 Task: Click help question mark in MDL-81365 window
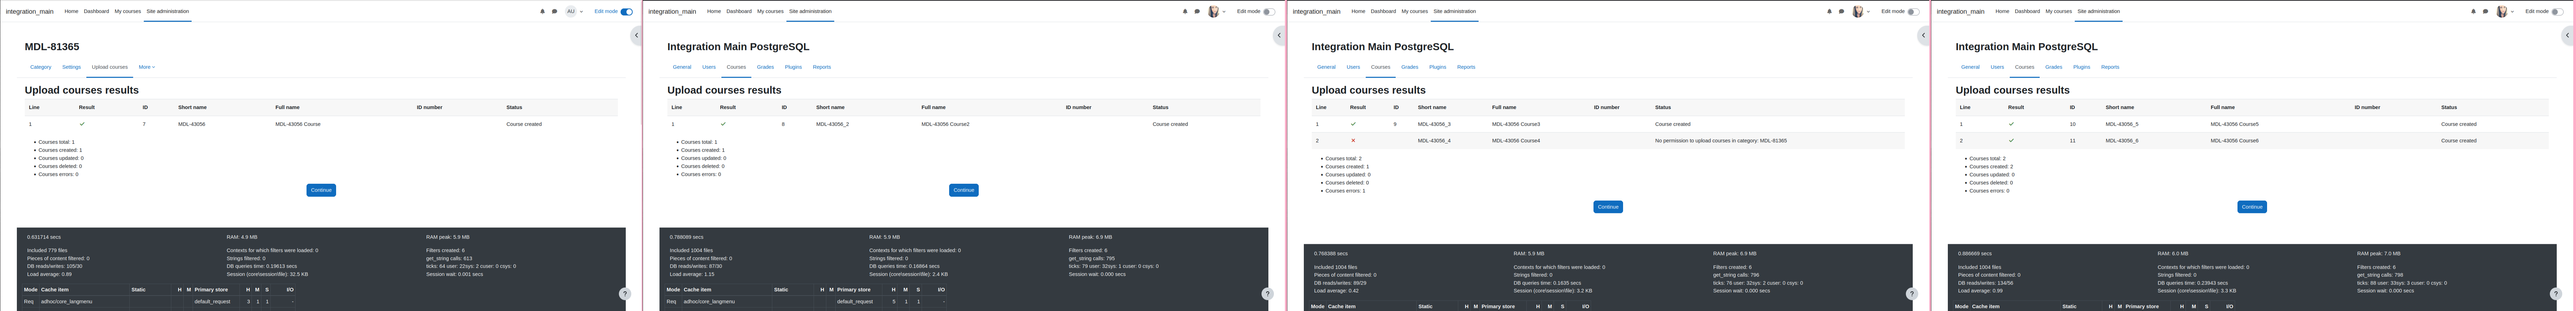tap(625, 294)
